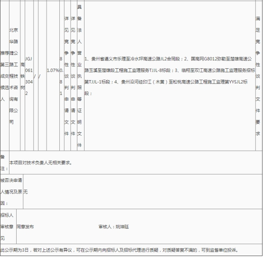The image size is (263, 257).
Task: Click the 审核人：姚坤廷 reviewer text
Action: coord(113,227)
